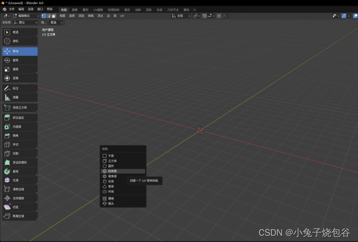Select the 变换 transform tool
The image size is (358, 242).
click(20, 78)
